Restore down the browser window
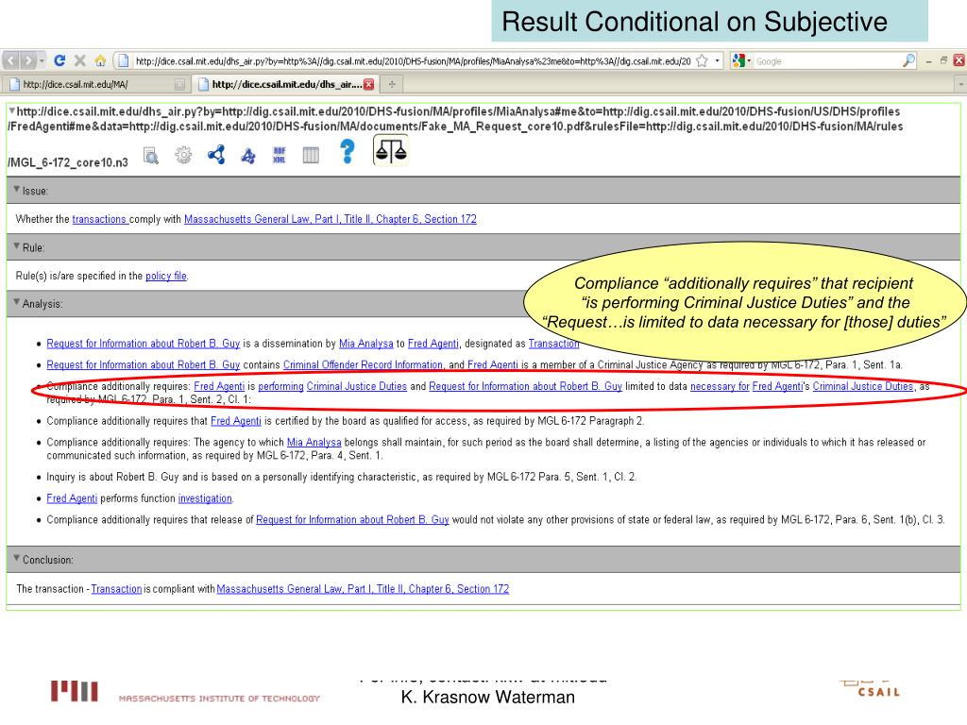 coord(943,60)
